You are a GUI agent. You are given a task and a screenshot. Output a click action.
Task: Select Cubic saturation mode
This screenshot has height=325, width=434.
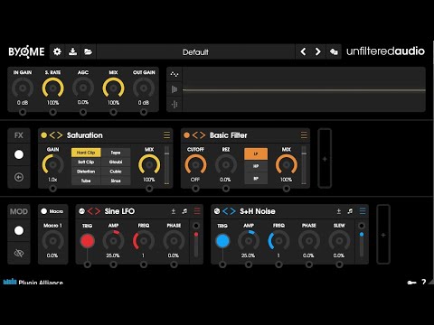(x=116, y=172)
